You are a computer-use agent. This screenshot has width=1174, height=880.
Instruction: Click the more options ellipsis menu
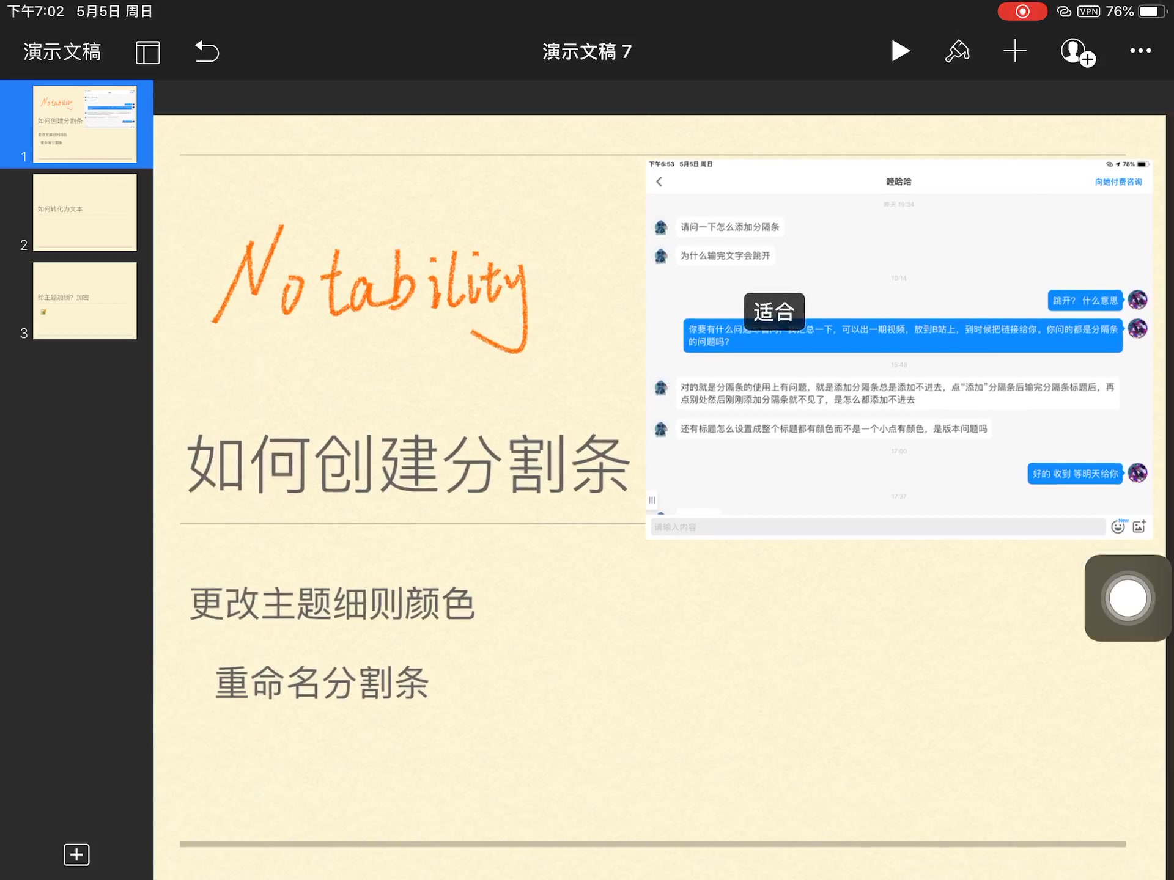1139,52
